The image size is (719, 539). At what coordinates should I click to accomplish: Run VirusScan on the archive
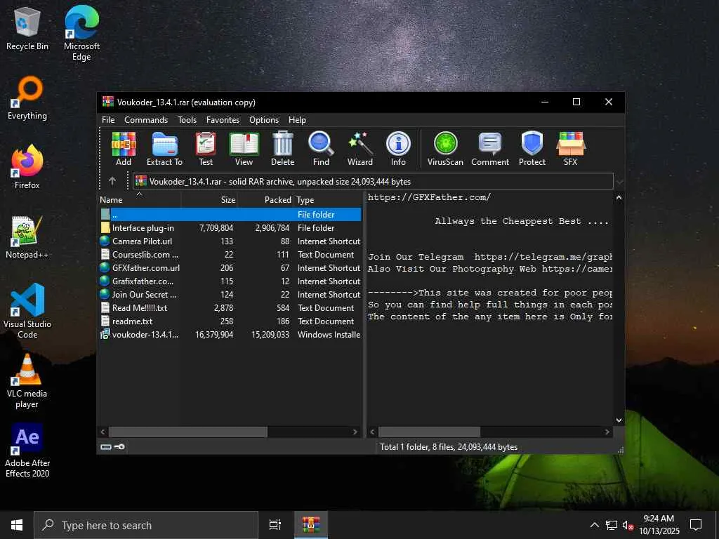[445, 149]
